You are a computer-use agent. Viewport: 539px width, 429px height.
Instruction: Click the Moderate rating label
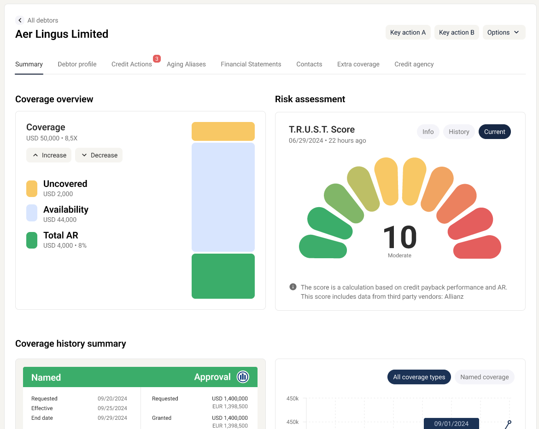pos(399,255)
